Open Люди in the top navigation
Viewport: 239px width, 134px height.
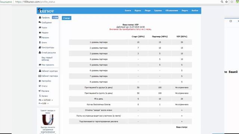pyautogui.click(x=148, y=10)
